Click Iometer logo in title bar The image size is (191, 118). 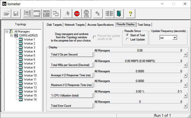coord(4,4)
